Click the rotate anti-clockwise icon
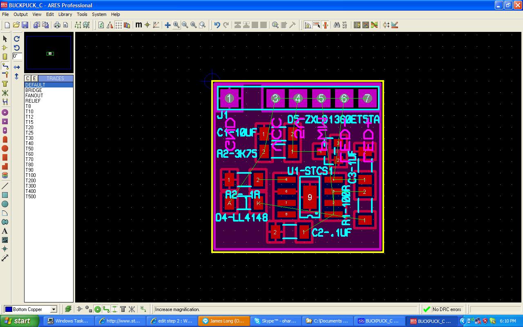The image size is (523, 327). coord(17,47)
